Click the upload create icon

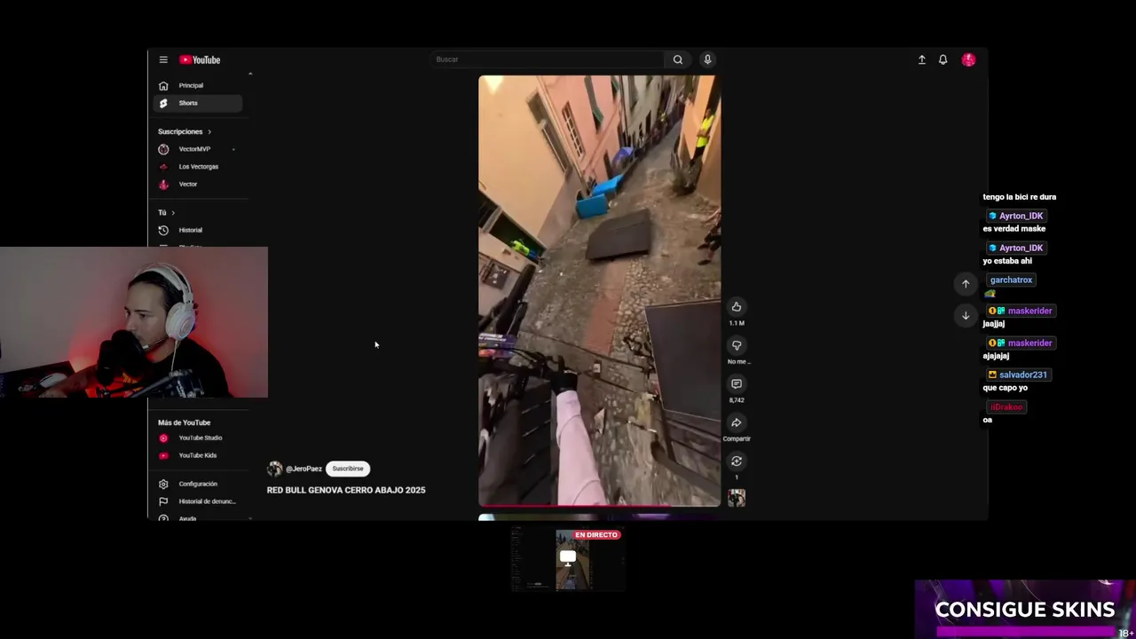coord(922,59)
